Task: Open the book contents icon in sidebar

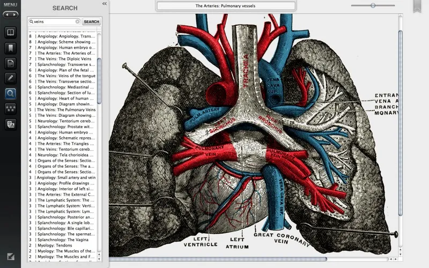Action: tap(10, 33)
